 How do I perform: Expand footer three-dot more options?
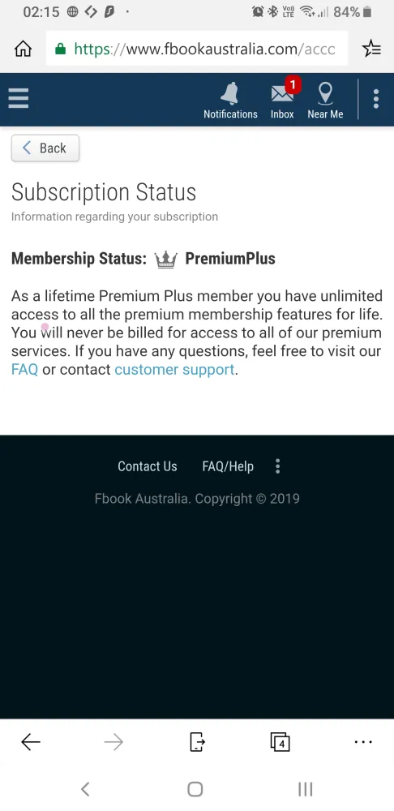click(277, 466)
